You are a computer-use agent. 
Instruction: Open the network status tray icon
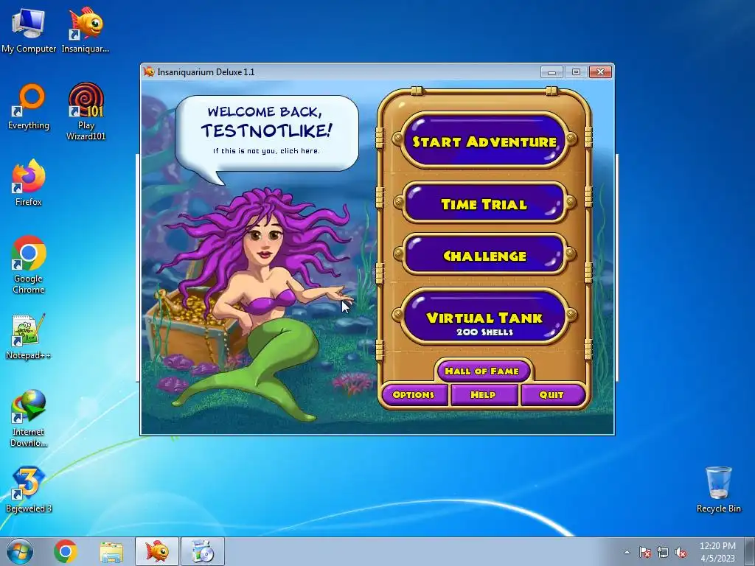[663, 552]
